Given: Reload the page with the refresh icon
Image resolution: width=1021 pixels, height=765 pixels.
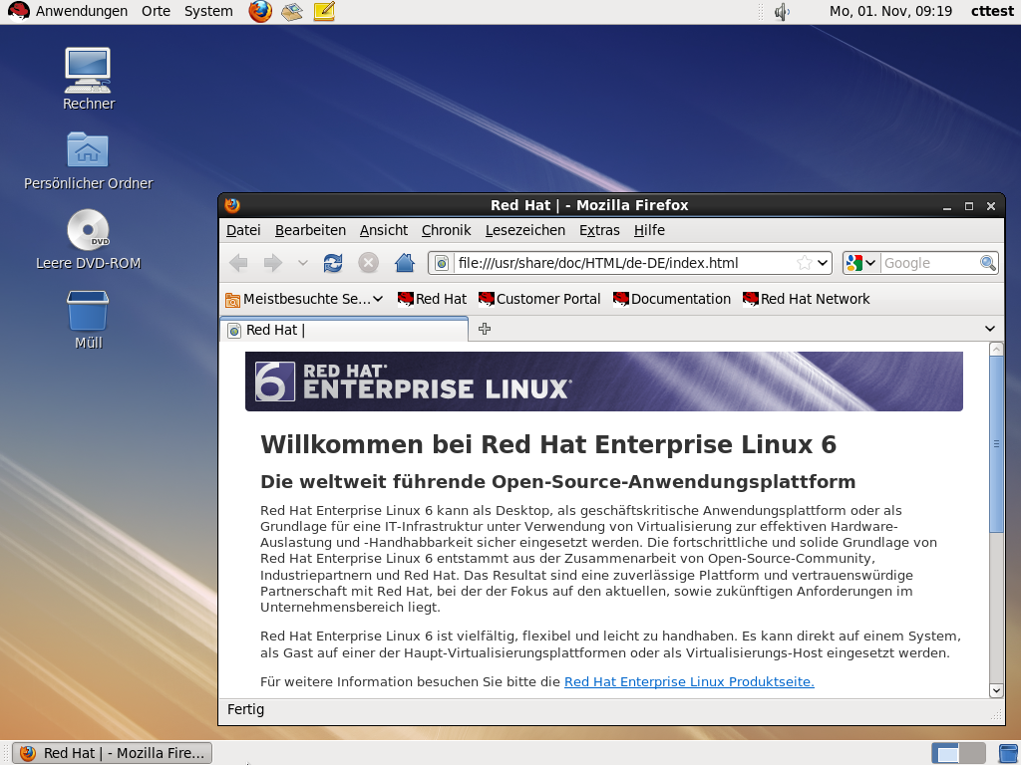Looking at the screenshot, I should 333,263.
